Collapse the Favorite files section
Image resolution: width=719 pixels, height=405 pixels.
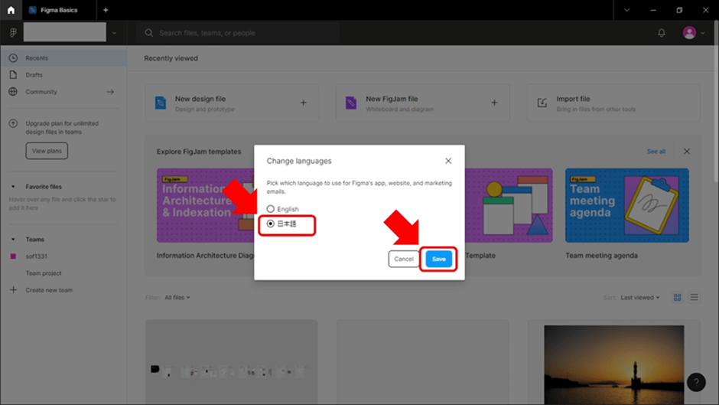pyautogui.click(x=13, y=187)
